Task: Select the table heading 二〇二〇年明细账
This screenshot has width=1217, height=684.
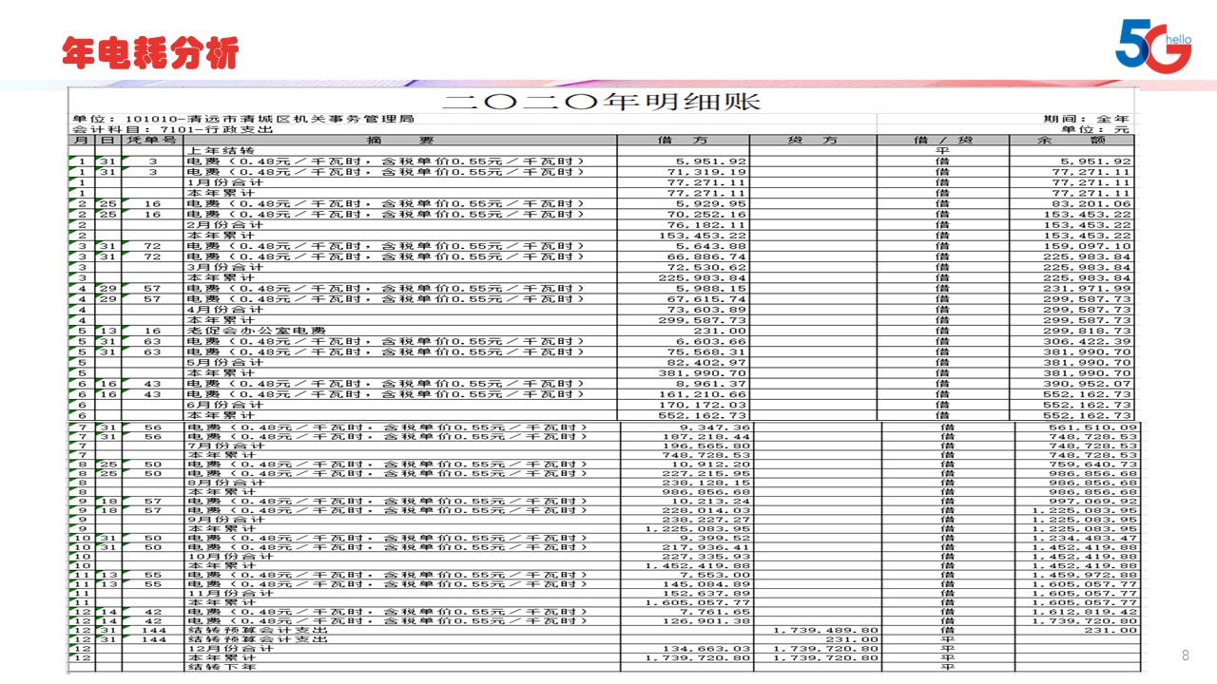Action: click(x=602, y=102)
